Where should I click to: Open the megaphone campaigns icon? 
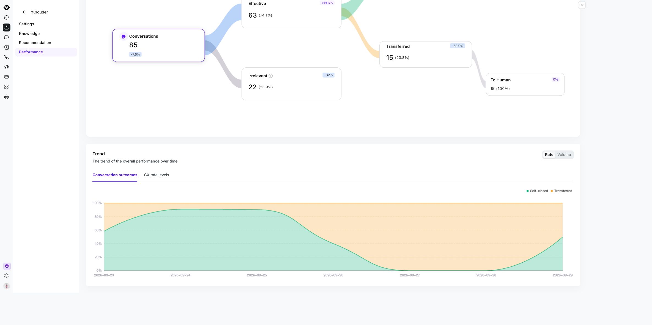7,67
